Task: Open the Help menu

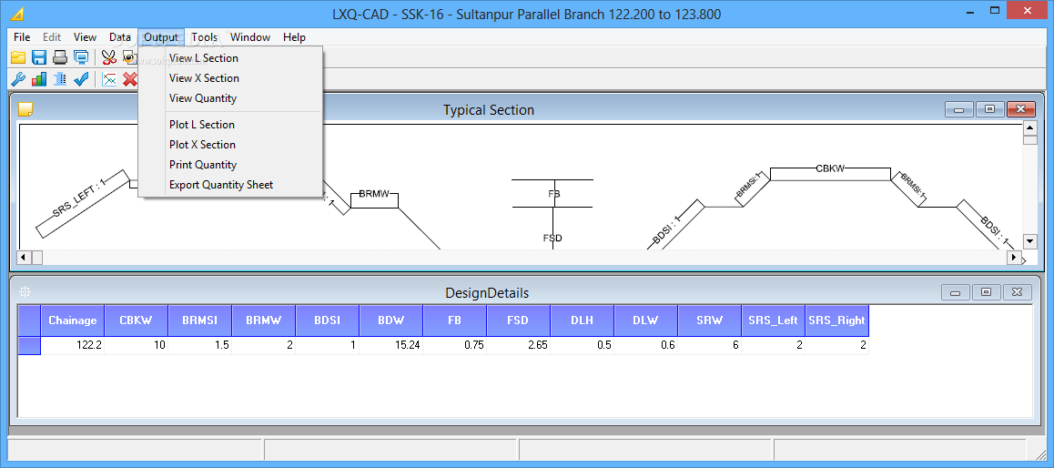Action: pyautogui.click(x=294, y=37)
